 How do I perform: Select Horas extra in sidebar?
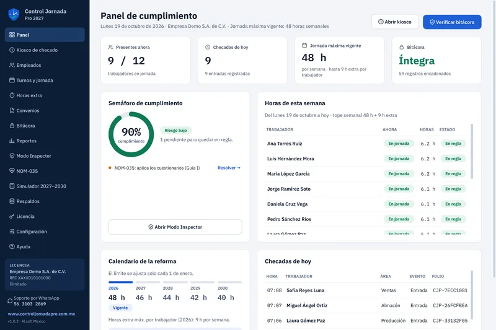[x=45, y=95]
